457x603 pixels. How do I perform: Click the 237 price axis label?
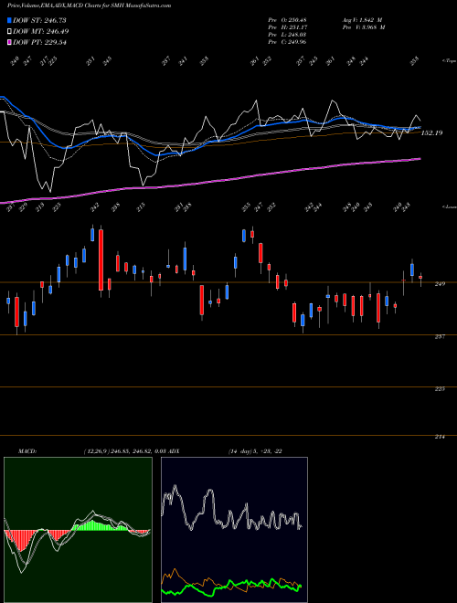(440, 336)
